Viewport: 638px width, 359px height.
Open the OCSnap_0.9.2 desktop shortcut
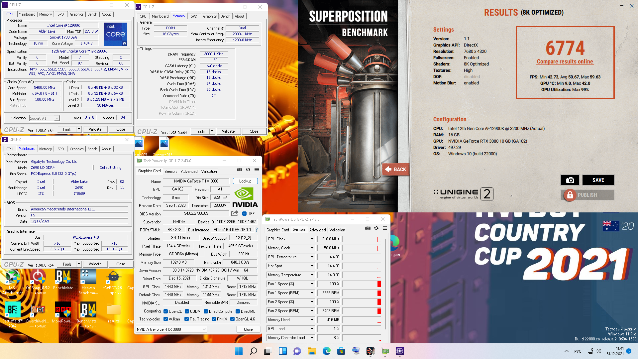pyautogui.click(x=38, y=282)
